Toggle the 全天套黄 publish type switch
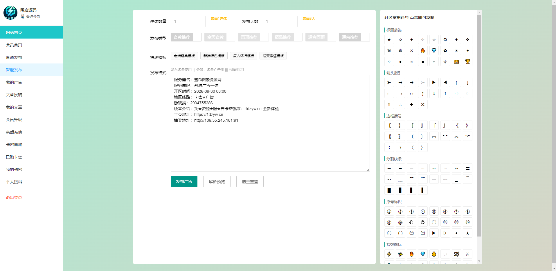The image size is (556, 271). click(x=220, y=37)
